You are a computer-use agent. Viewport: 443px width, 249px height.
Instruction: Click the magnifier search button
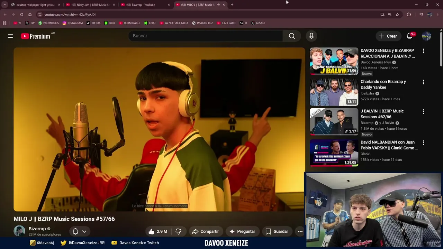(292, 36)
